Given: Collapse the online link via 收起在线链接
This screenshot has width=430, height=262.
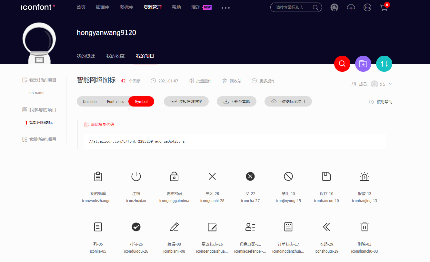Looking at the screenshot, I should 186,101.
